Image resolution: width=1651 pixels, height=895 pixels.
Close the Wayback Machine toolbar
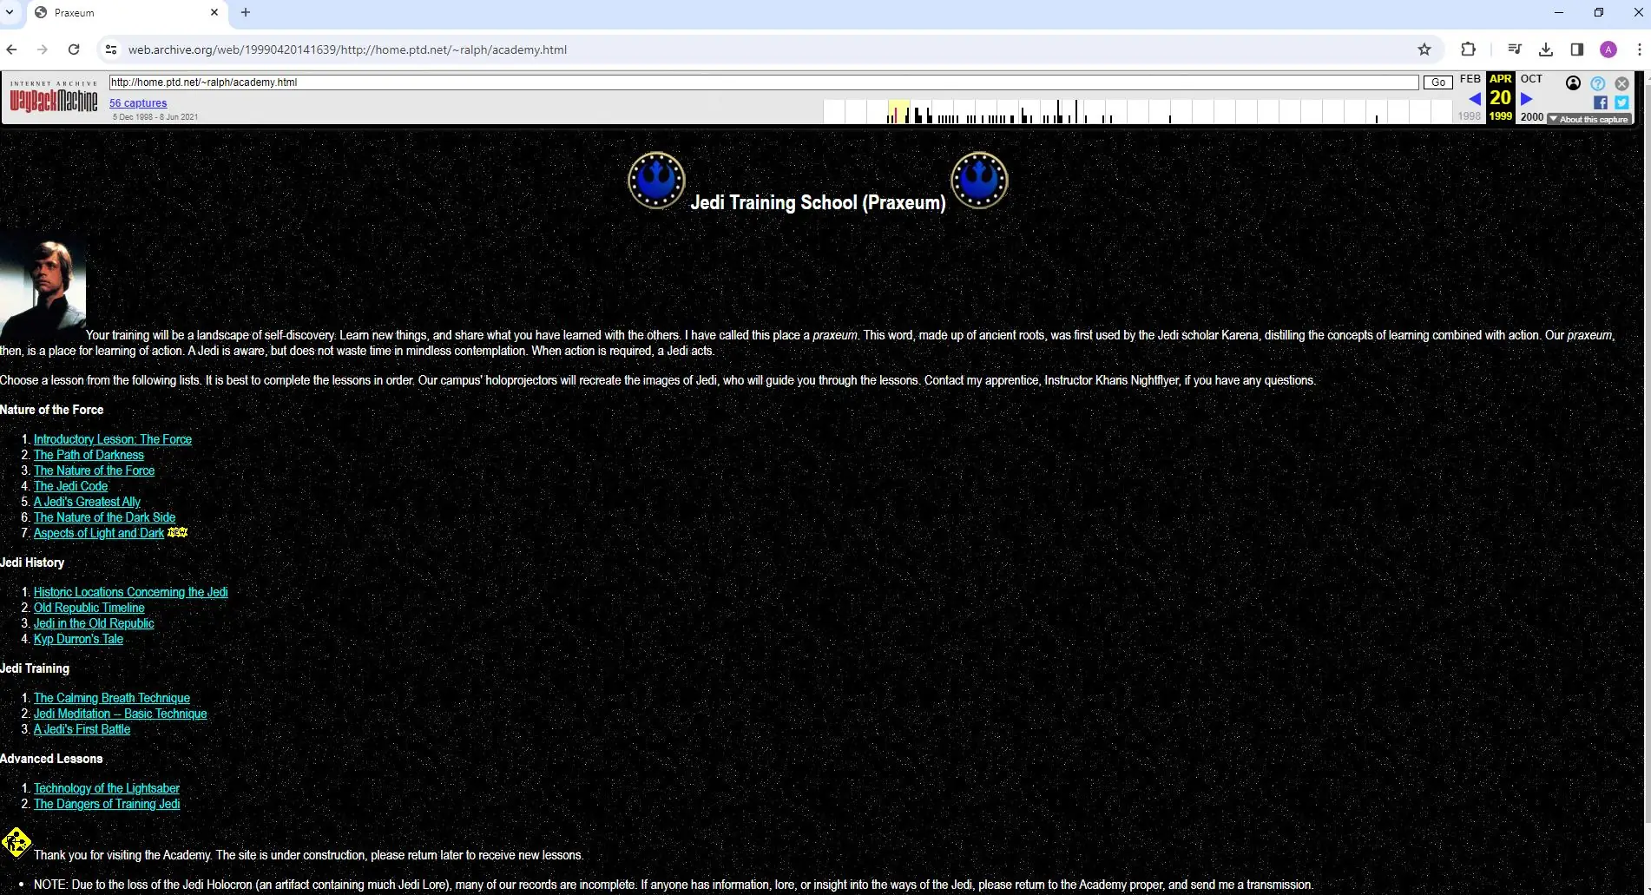click(x=1621, y=83)
